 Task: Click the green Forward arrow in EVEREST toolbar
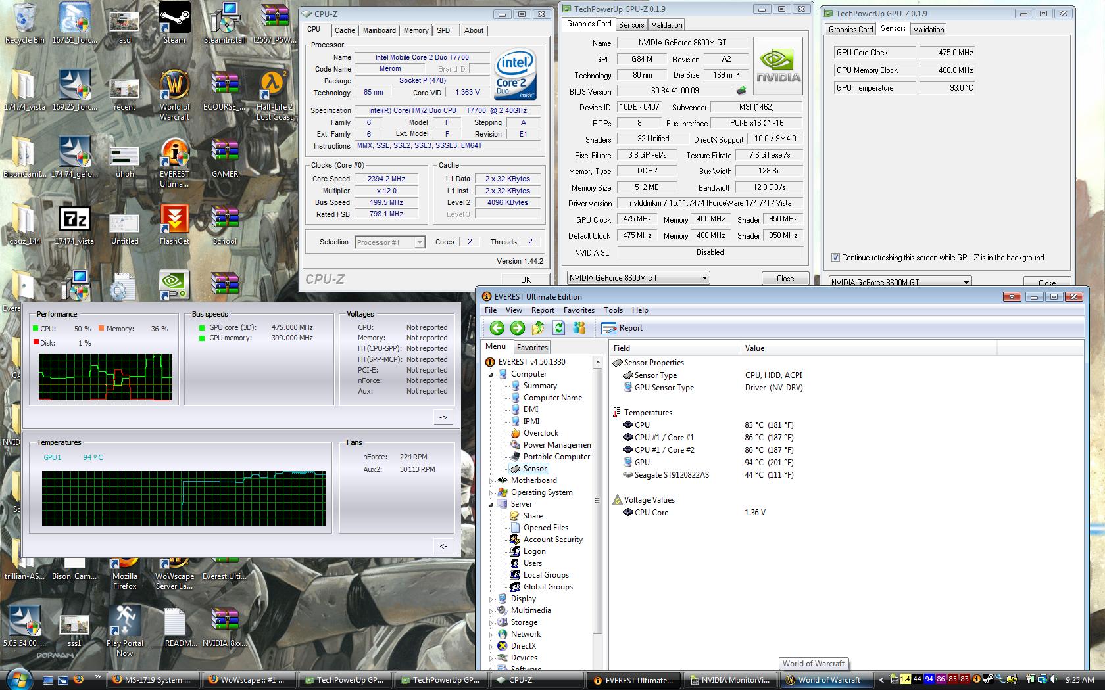click(x=518, y=328)
